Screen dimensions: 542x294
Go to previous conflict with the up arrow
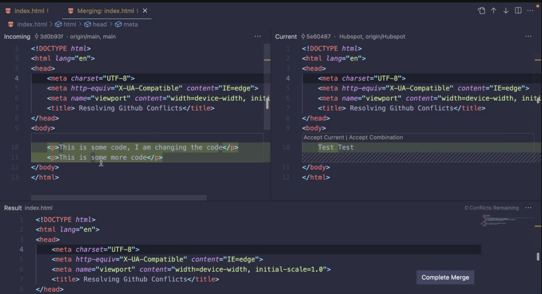[x=494, y=11]
